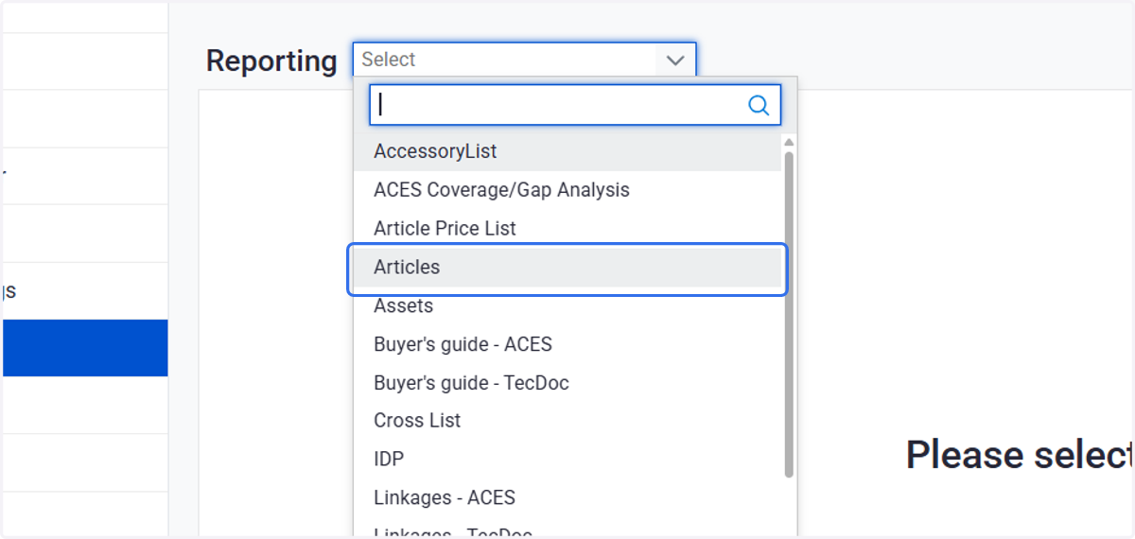The height and width of the screenshot is (539, 1135).
Task: Click the highlighted blue sidebar item
Action: click(x=84, y=348)
